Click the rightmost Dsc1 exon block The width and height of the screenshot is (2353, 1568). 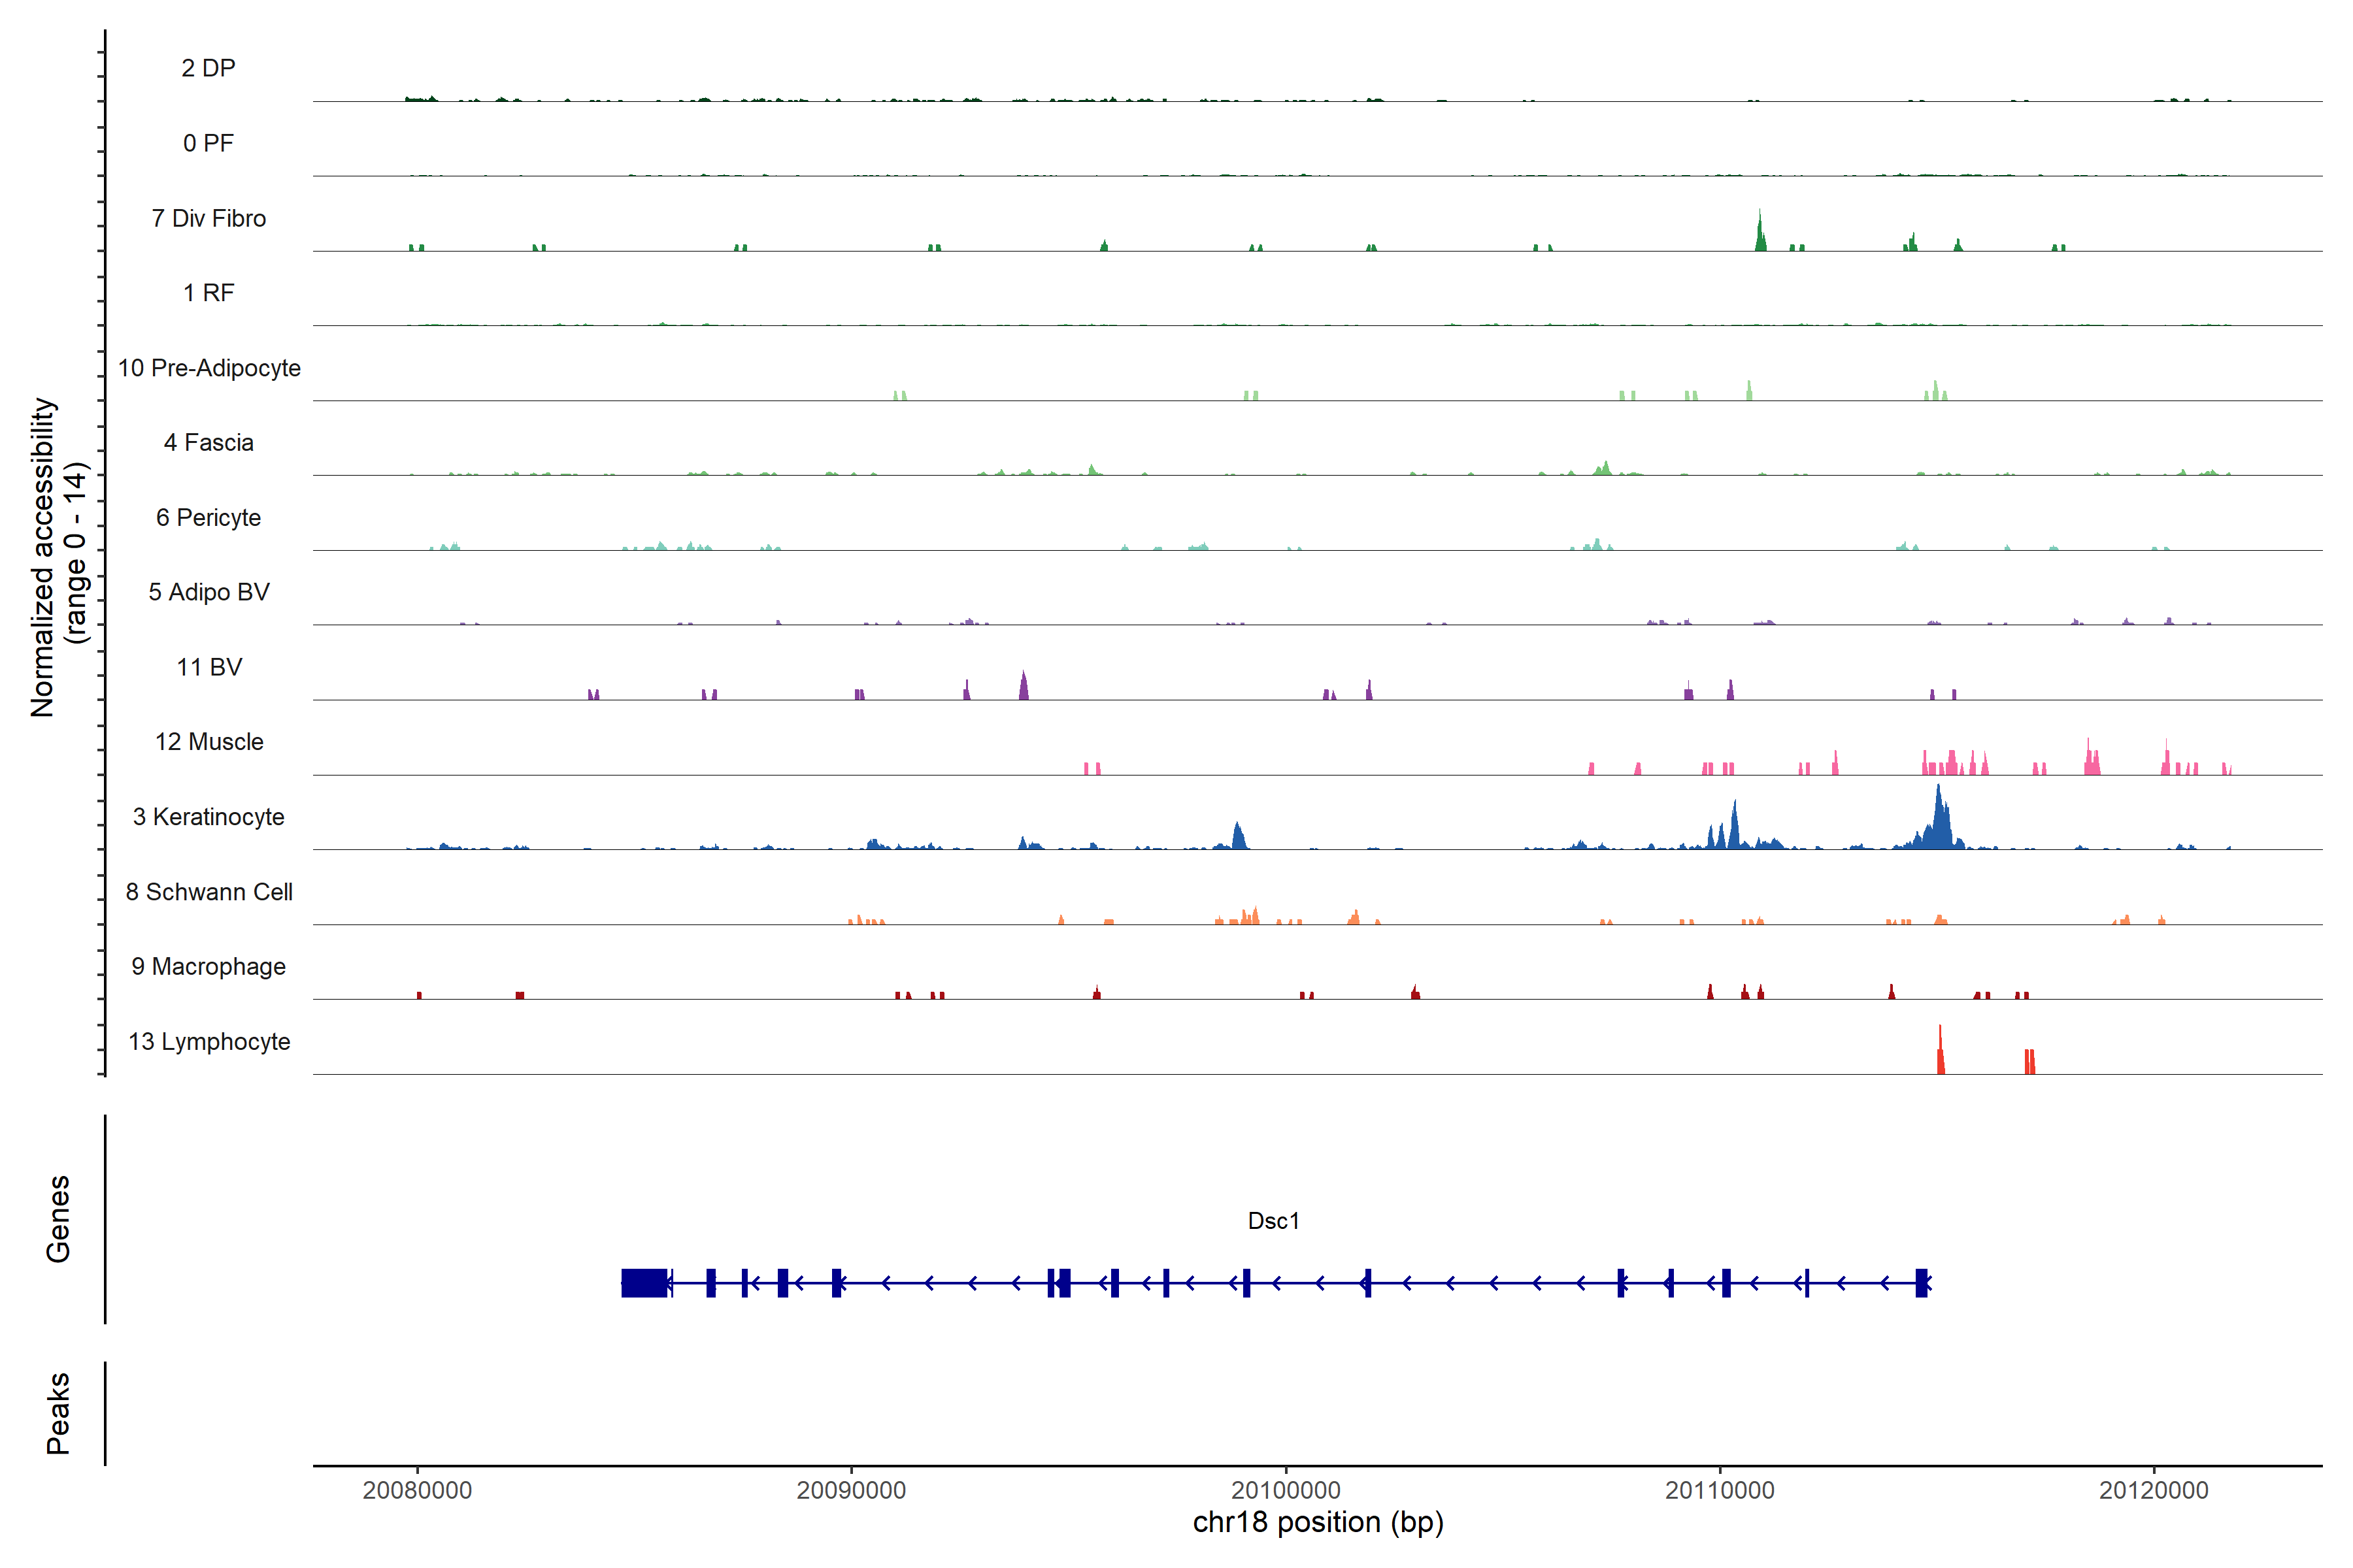(x=1921, y=1282)
